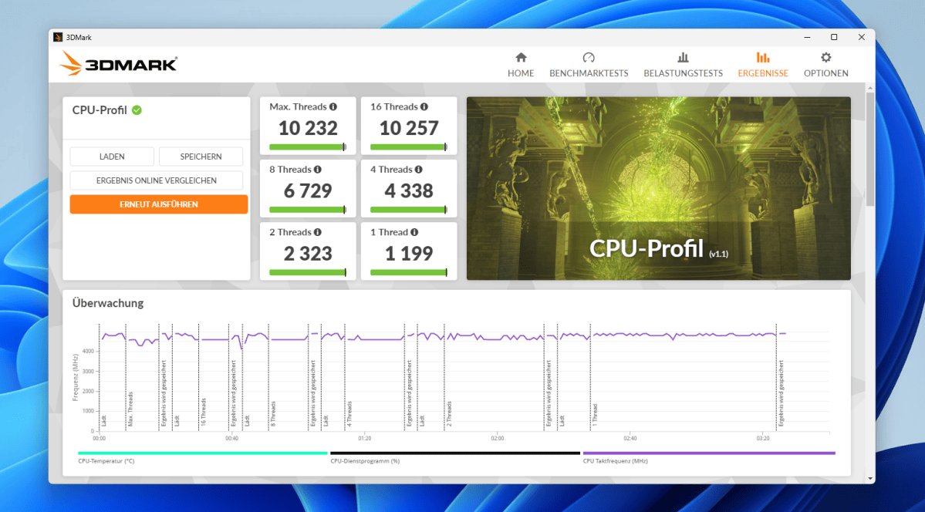
Task: Switch to the HOME menu label
Action: (x=520, y=73)
